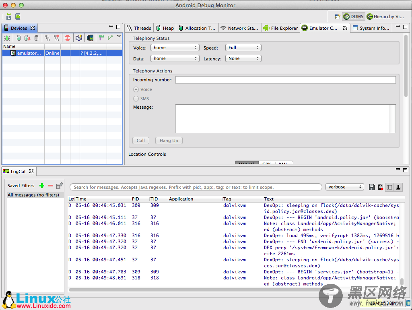
Task: Open the Network Statistics tab
Action: (x=240, y=28)
